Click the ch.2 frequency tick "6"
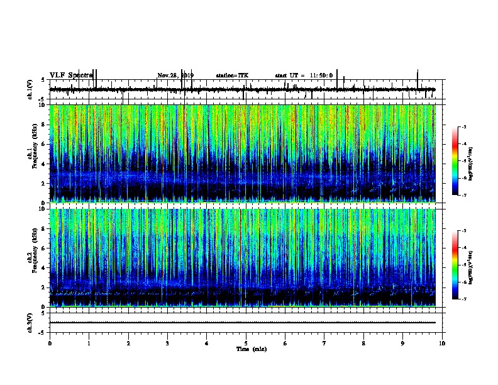498x385 pixels. (44, 248)
